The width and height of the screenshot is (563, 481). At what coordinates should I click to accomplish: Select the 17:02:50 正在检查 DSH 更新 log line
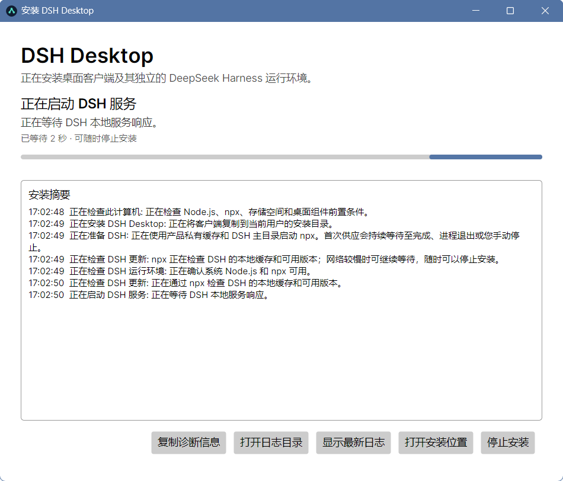pyautogui.click(x=186, y=283)
